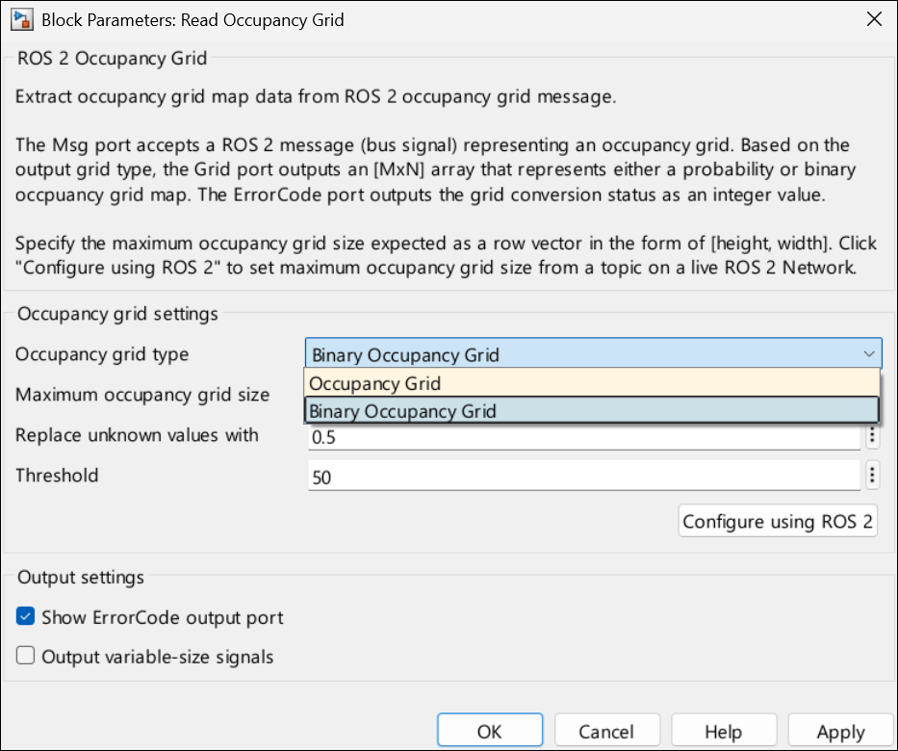Click the Occupancy grid settings section header
898x751 pixels.
[x=115, y=314]
